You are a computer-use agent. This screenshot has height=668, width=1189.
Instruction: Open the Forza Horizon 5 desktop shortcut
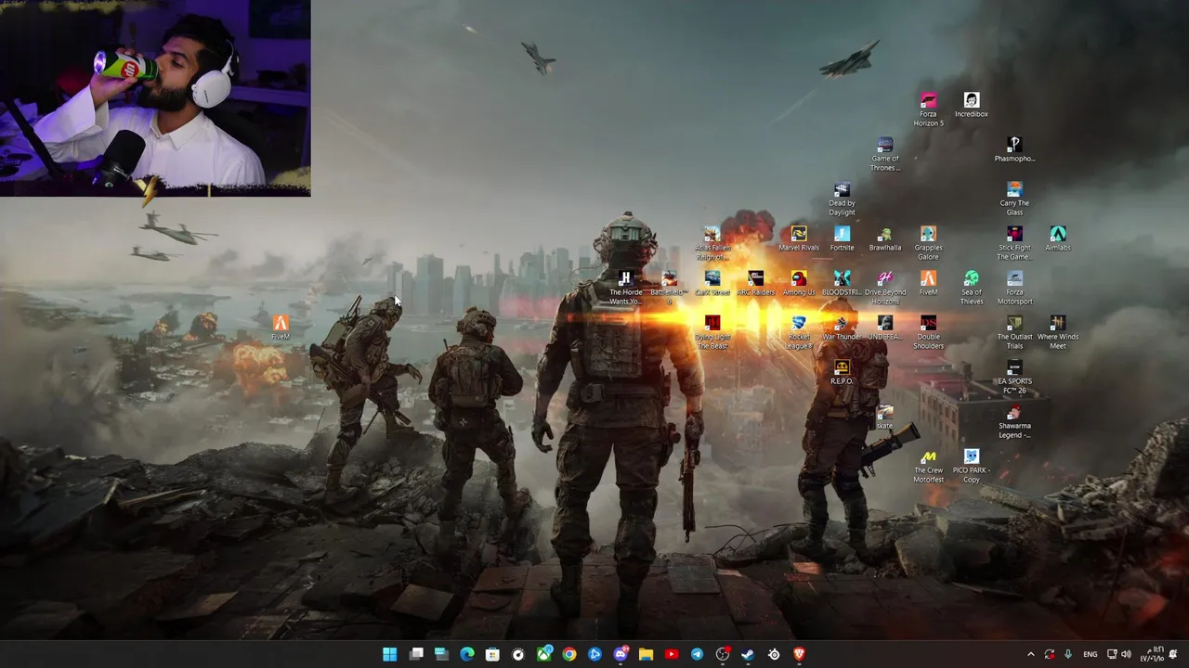click(928, 109)
